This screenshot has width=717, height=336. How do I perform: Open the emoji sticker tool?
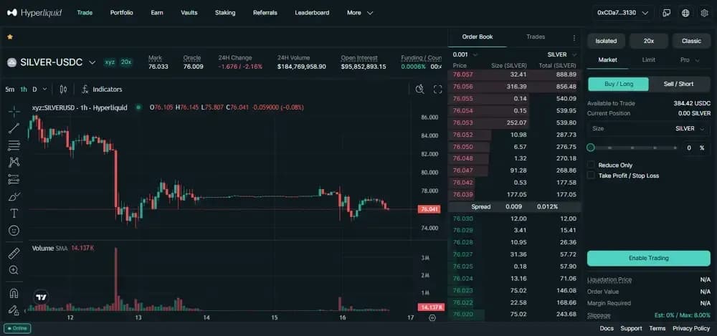tap(14, 231)
